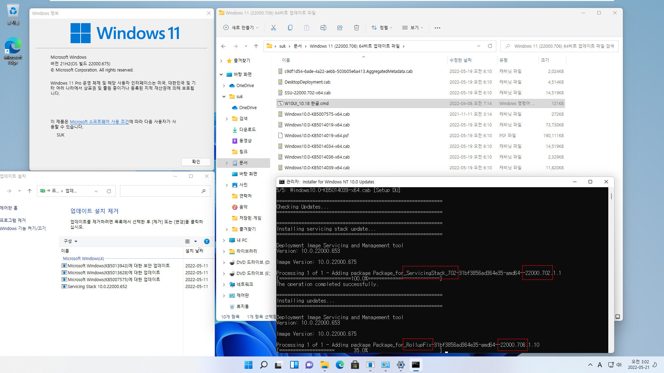Select SSU-22000.702-x64.cab file
This screenshot has width=664, height=373.
point(421,93)
